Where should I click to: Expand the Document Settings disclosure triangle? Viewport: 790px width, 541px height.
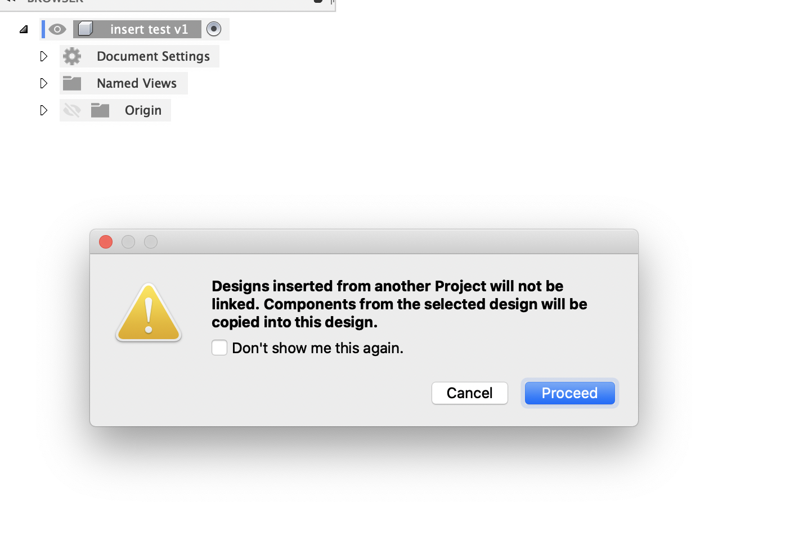(44, 56)
